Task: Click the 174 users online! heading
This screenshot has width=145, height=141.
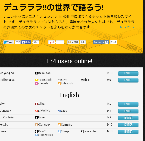Action: [x=69, y=61]
